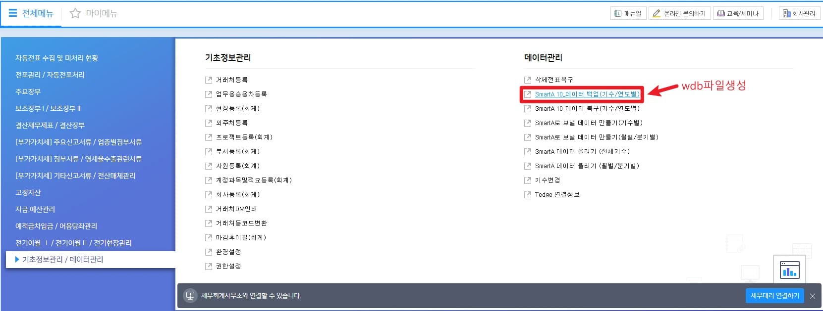Image resolution: width=823 pixels, height=311 pixels.
Task: Close the 세무회계사무소 notification bar
Action: 813,296
